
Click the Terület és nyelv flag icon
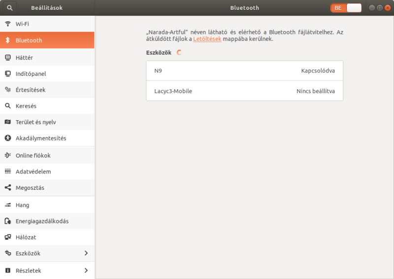tap(8, 122)
